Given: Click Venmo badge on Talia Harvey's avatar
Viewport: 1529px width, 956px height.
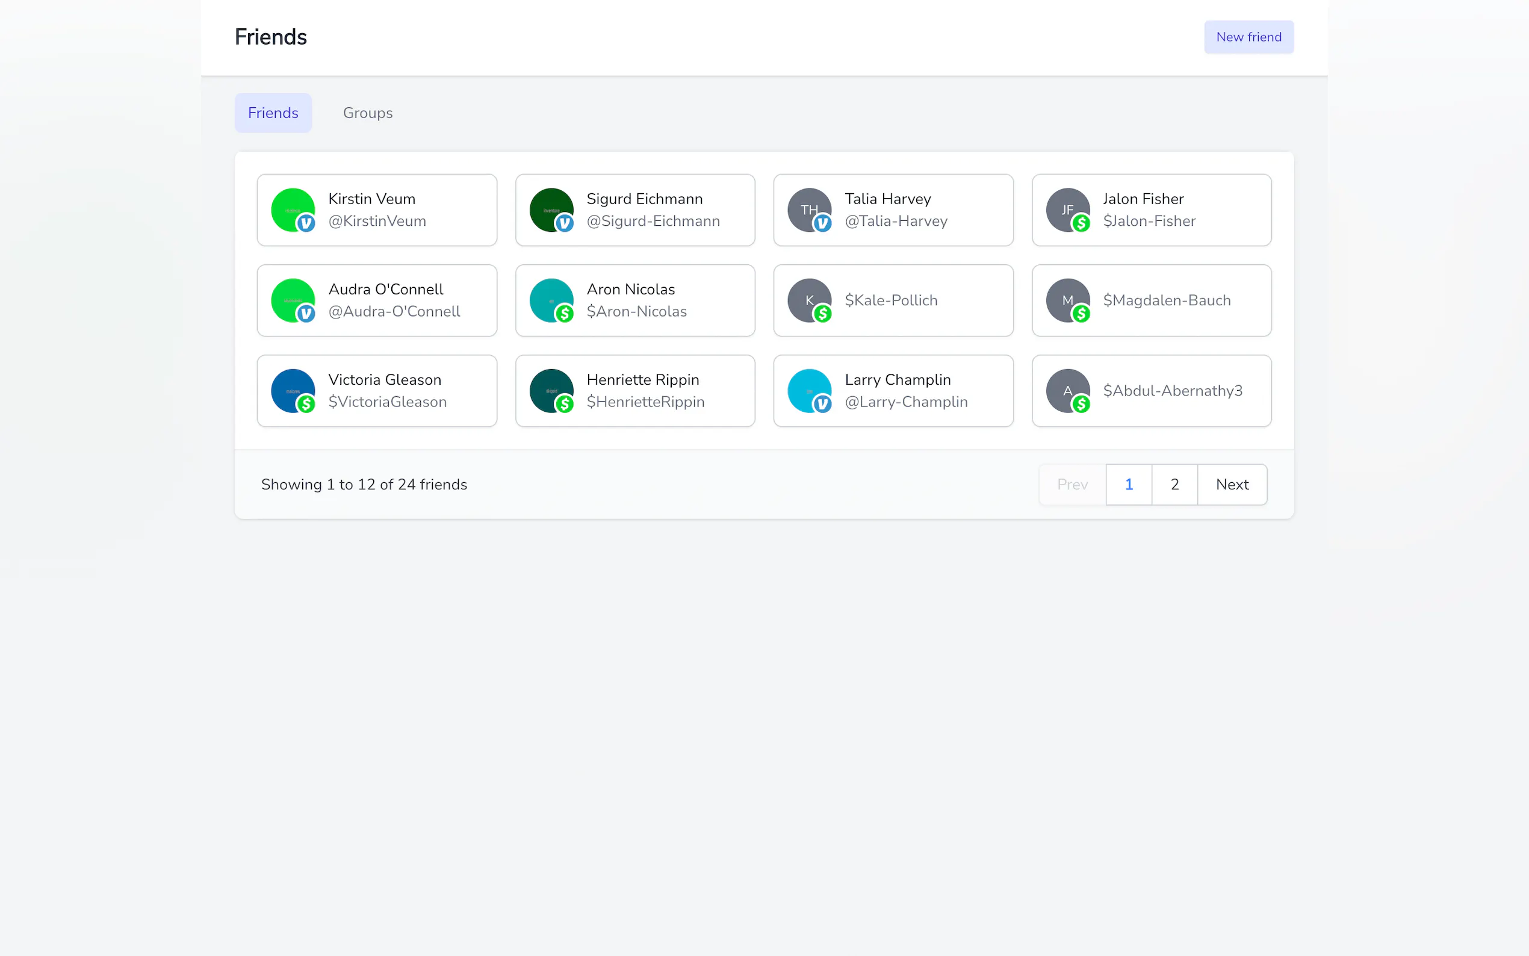Looking at the screenshot, I should pyautogui.click(x=822, y=223).
